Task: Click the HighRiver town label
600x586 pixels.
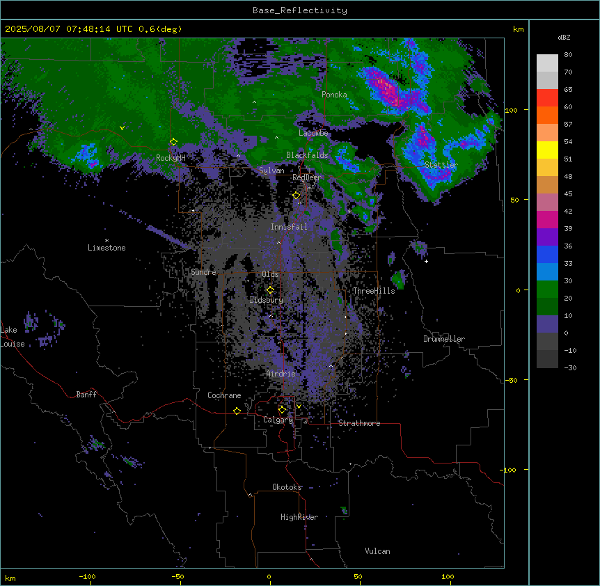Action: pyautogui.click(x=299, y=517)
